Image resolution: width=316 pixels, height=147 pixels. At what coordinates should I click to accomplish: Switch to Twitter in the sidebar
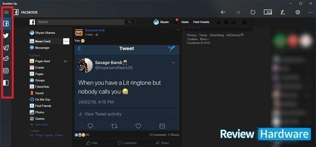(6, 36)
